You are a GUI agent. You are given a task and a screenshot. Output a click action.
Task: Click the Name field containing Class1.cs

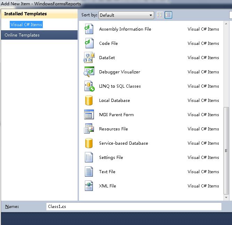(x=134, y=206)
